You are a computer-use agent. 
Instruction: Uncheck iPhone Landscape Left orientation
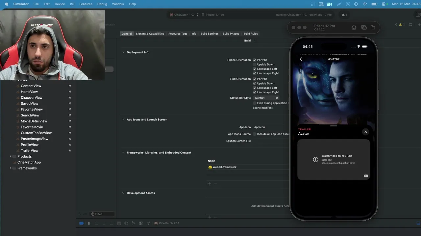(x=255, y=69)
